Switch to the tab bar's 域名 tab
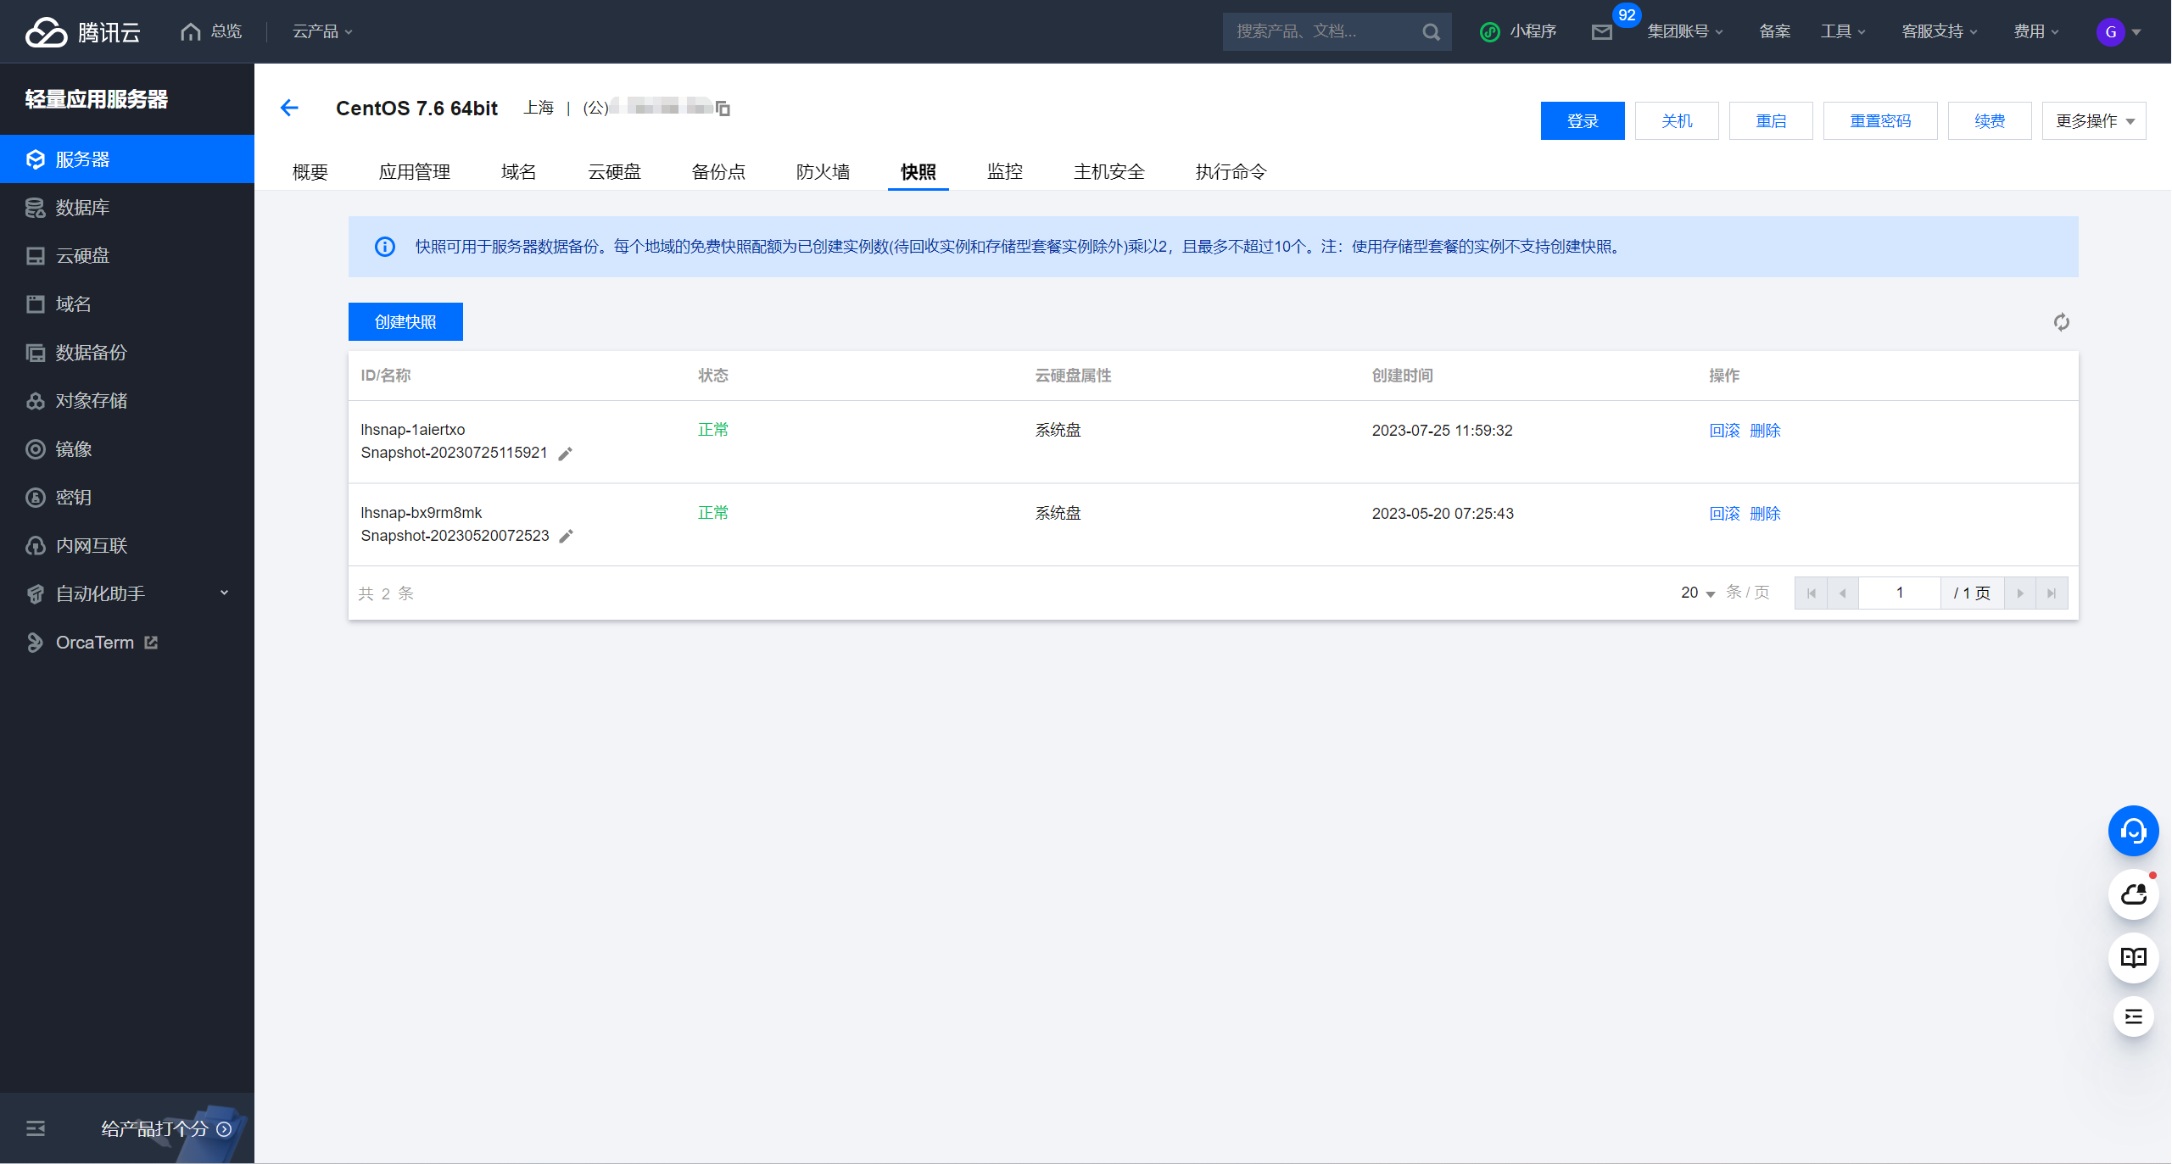The width and height of the screenshot is (2172, 1164). click(519, 172)
